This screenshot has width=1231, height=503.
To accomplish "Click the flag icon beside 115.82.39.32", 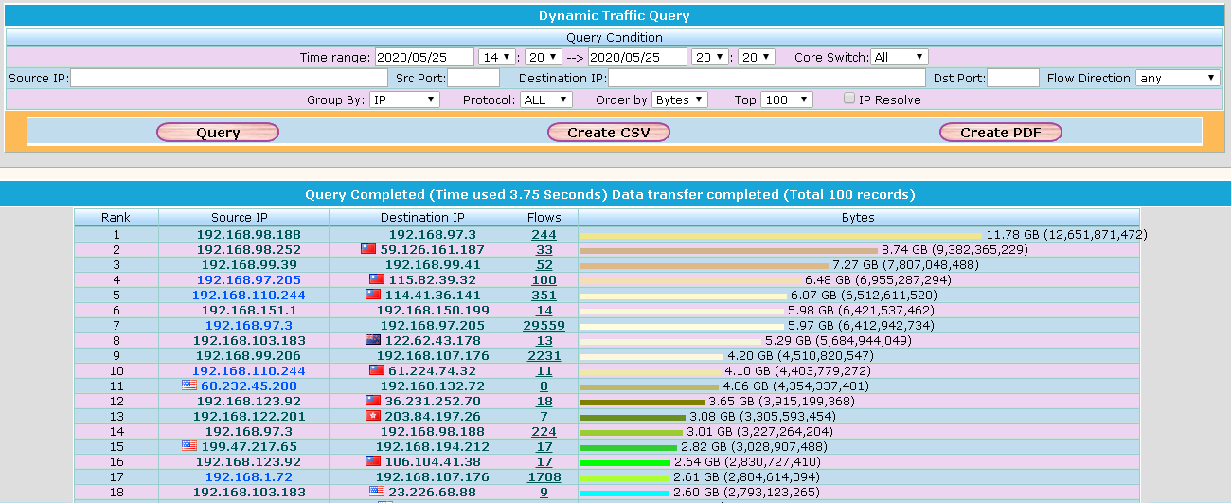I will 377,279.
